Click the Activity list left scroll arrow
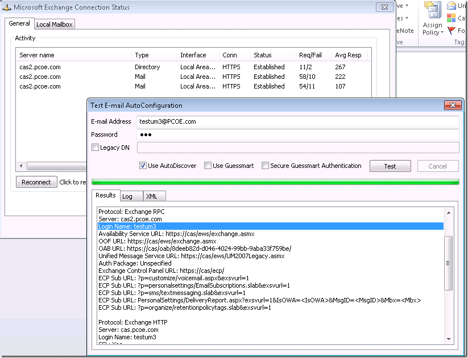 (x=21, y=166)
